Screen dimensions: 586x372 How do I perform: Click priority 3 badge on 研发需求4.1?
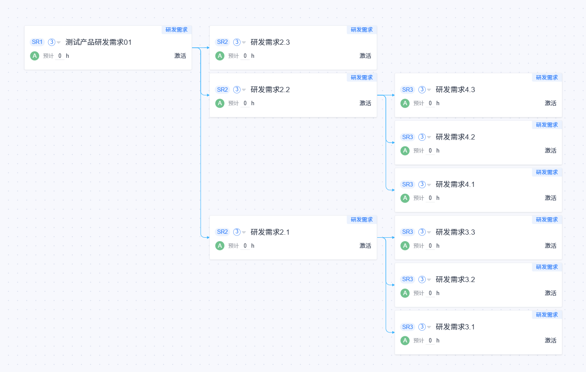(422, 184)
